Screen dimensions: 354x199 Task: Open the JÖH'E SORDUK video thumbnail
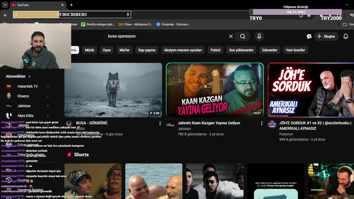click(311, 90)
